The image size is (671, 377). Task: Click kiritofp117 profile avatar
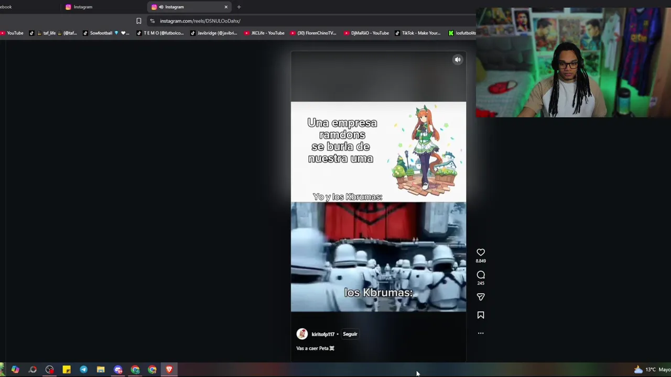coord(302,334)
